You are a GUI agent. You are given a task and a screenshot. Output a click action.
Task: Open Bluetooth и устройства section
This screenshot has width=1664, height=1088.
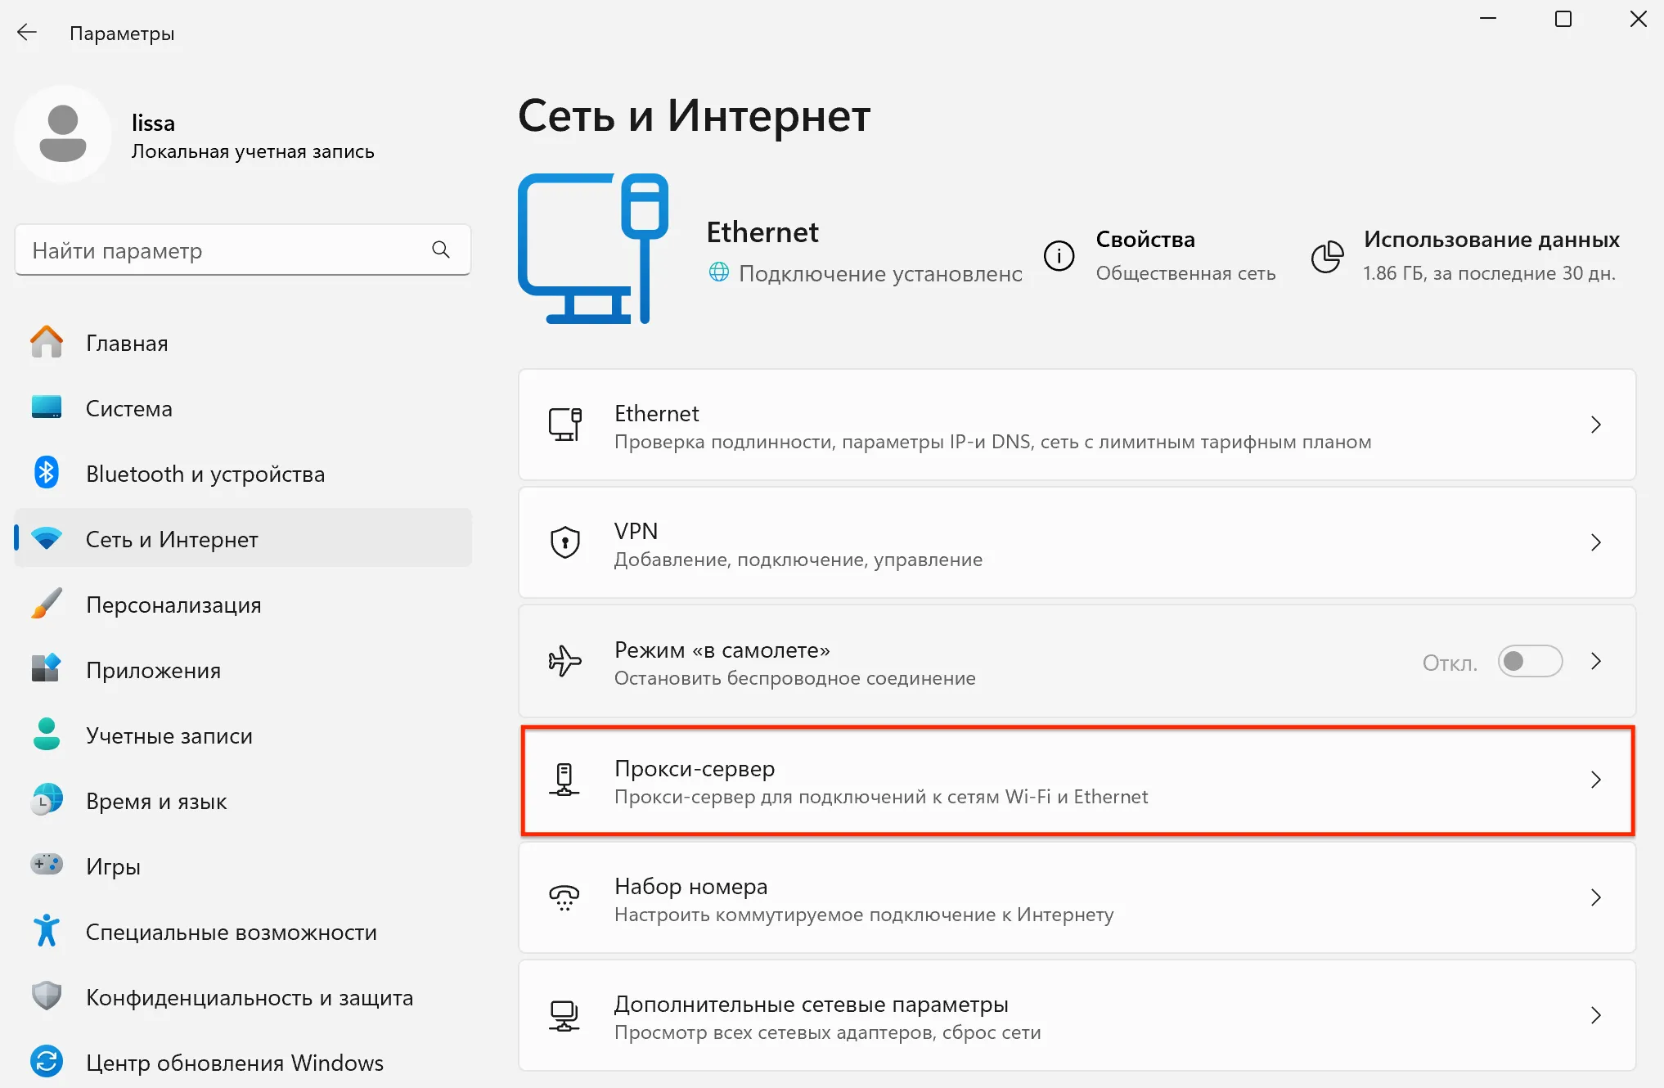(x=243, y=473)
